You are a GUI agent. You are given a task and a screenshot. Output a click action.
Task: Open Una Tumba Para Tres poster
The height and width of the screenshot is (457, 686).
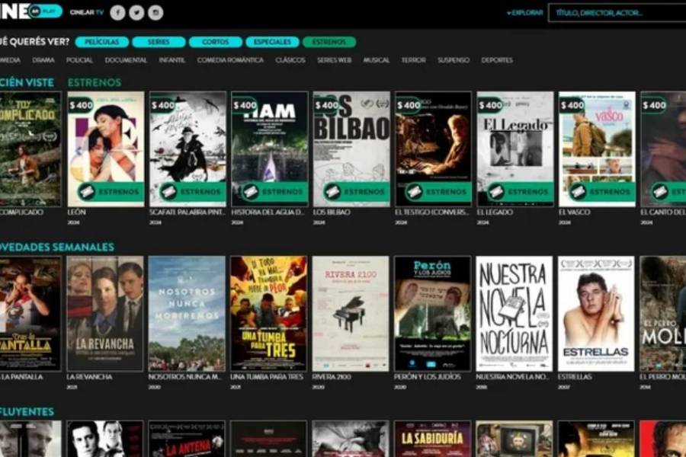coord(268,314)
